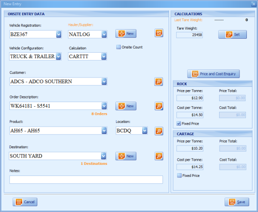Open the customer search magnifier icon
Screen dimensions: 258x212
click(158, 82)
